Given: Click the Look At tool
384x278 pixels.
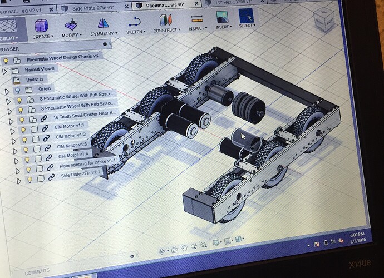Looking at the screenshot, I should (175, 250).
